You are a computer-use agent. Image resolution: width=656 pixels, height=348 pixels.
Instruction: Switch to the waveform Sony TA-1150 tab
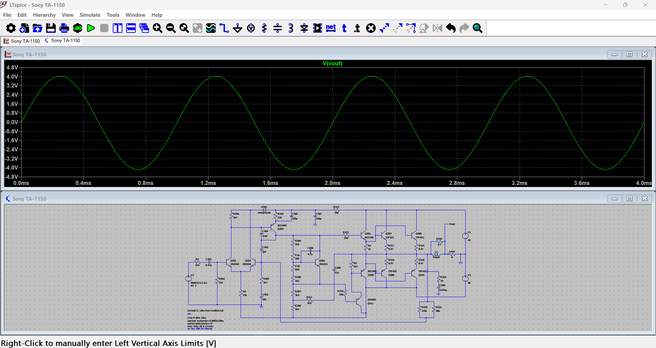click(x=22, y=41)
